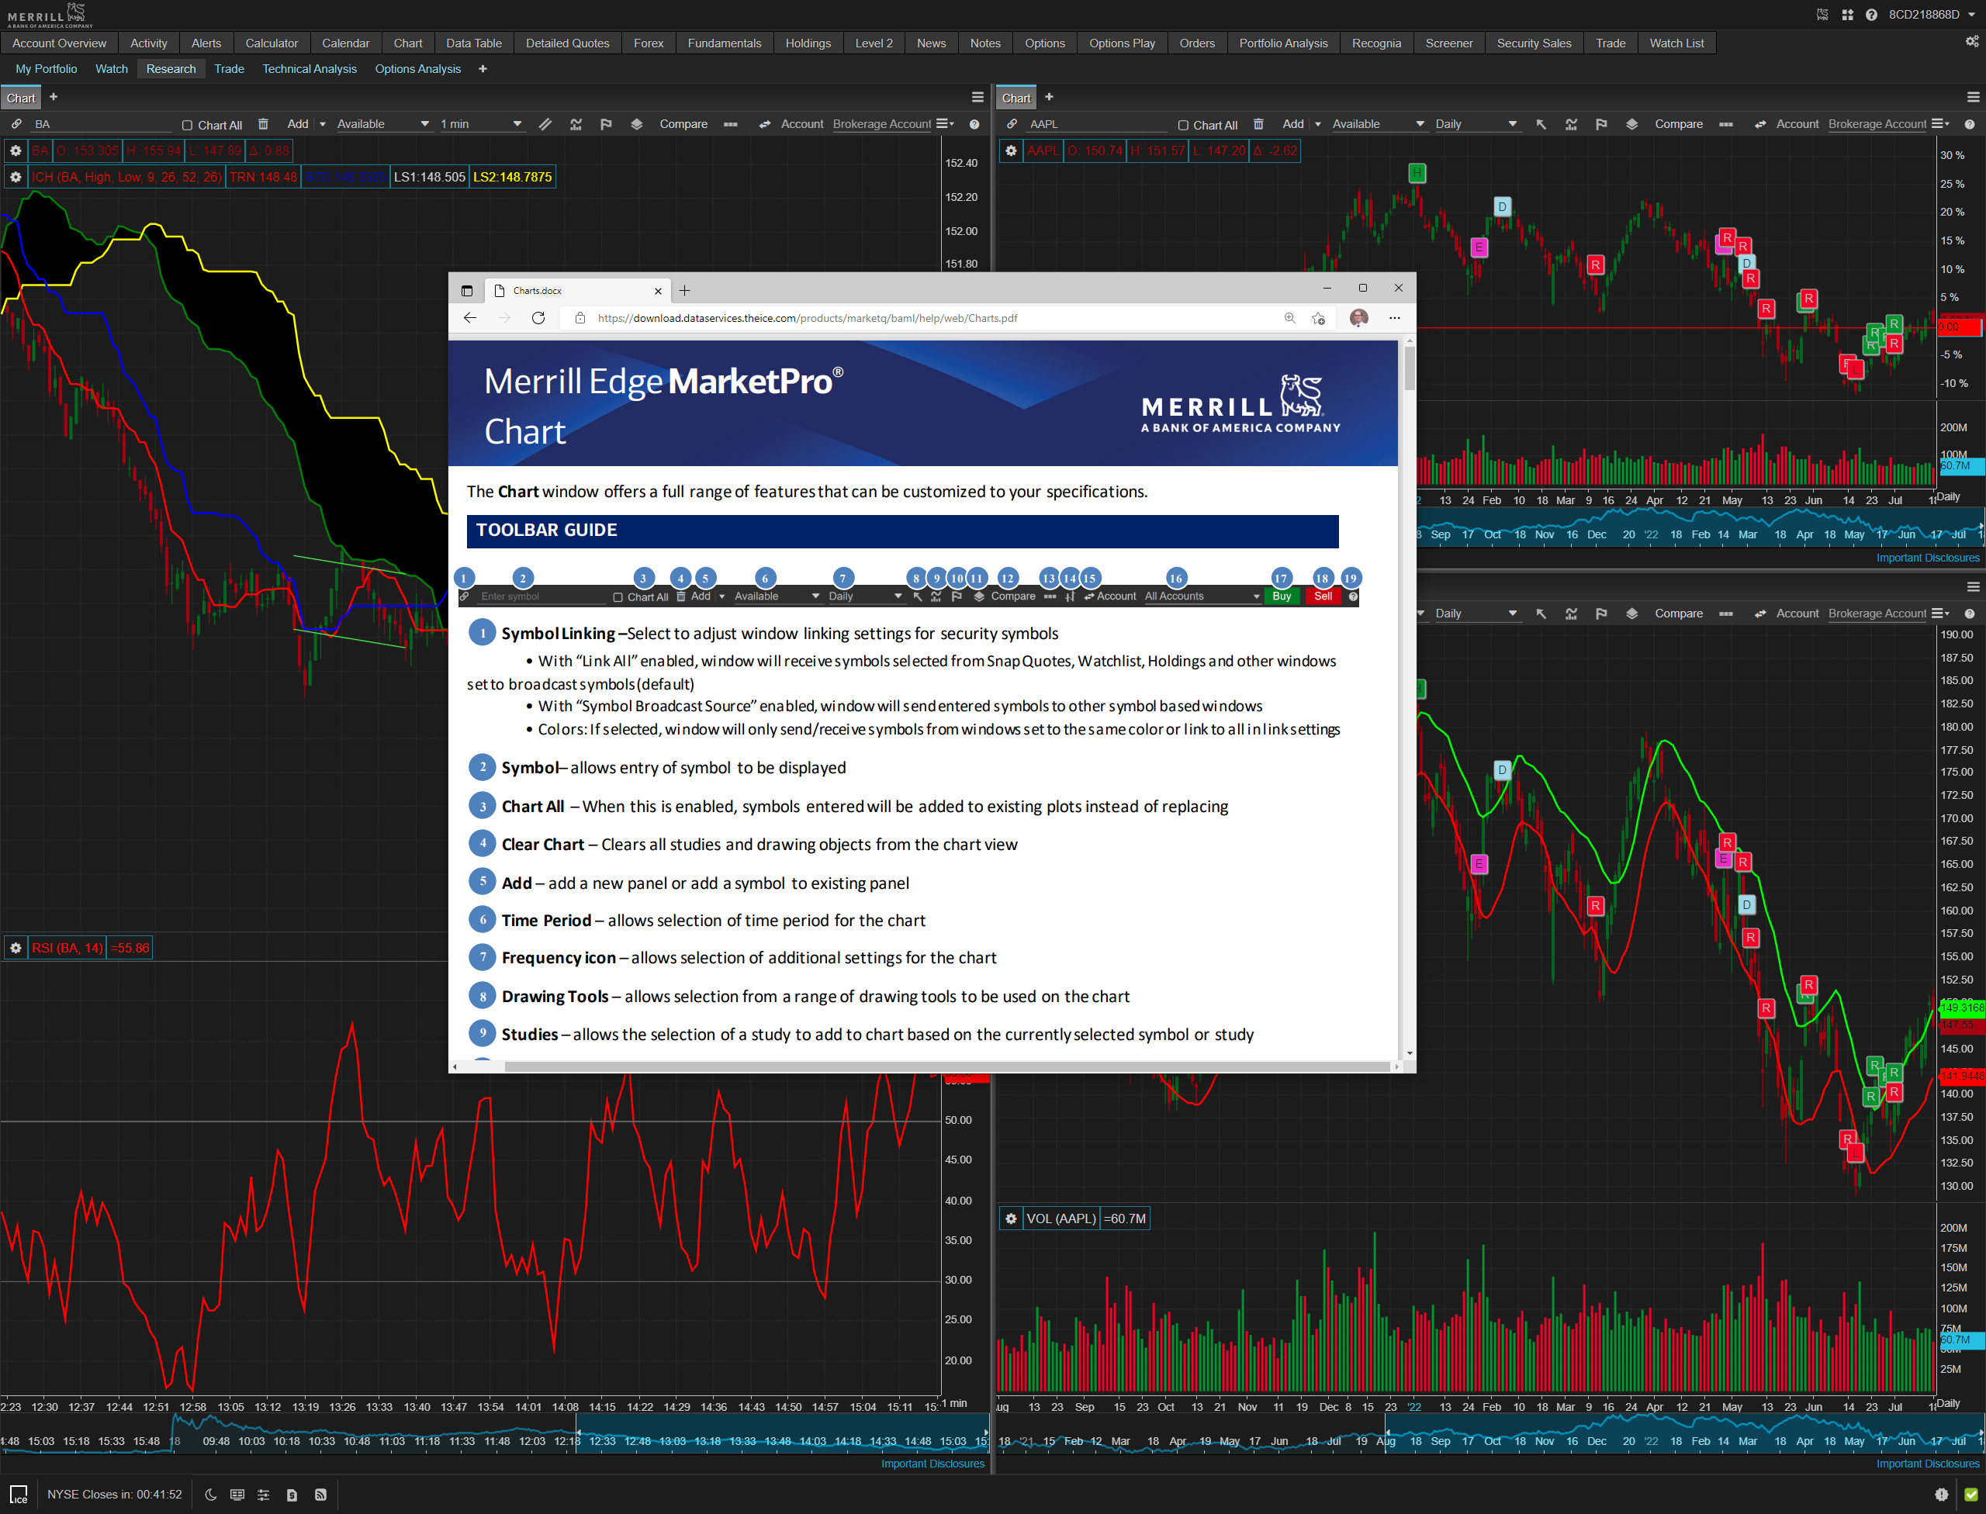Click the arrow drawing tool in AAPL chart toolbar
The width and height of the screenshot is (1986, 1514).
[x=1541, y=124]
